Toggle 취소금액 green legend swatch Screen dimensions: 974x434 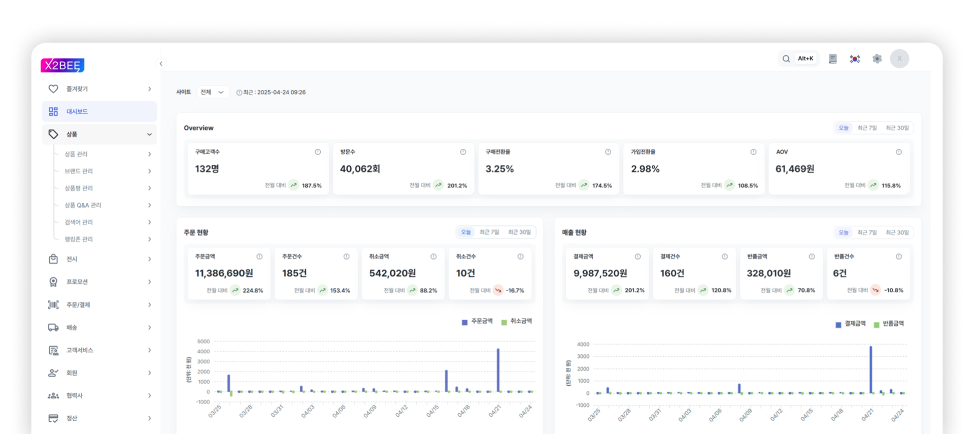(x=504, y=322)
